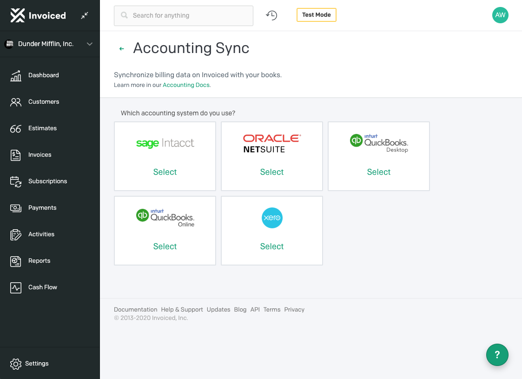Click the search magnifier icon
Image resolution: width=522 pixels, height=379 pixels.
click(124, 15)
